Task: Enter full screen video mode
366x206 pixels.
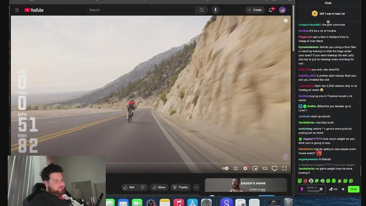Action: tap(285, 169)
